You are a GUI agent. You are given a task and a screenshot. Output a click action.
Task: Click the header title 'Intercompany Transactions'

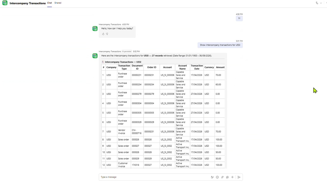(28, 3)
